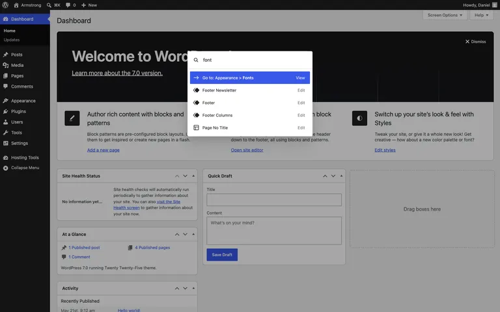Click the Posts pin icon in sidebar
The height and width of the screenshot is (312, 500).
pos(5,55)
